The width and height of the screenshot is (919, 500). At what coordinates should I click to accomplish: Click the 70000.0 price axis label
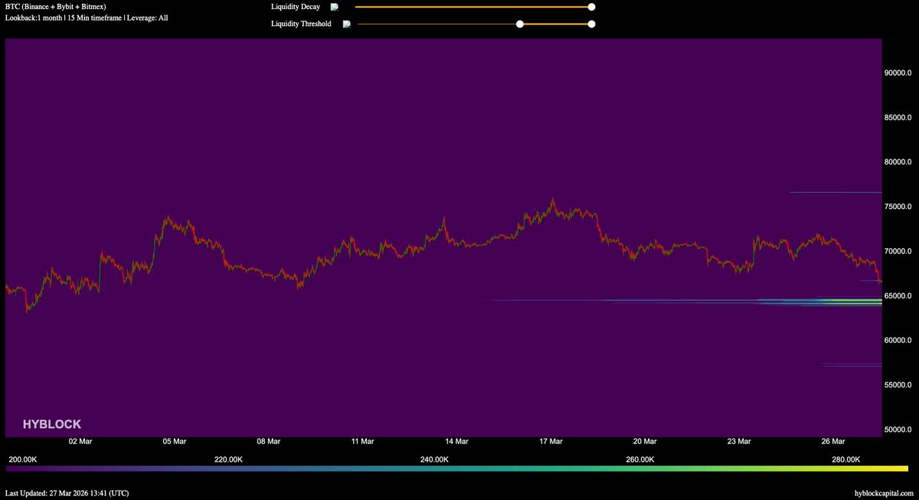click(898, 251)
